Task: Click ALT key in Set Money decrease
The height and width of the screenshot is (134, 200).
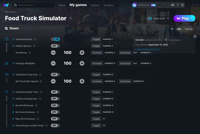Action: click(x=135, y=53)
